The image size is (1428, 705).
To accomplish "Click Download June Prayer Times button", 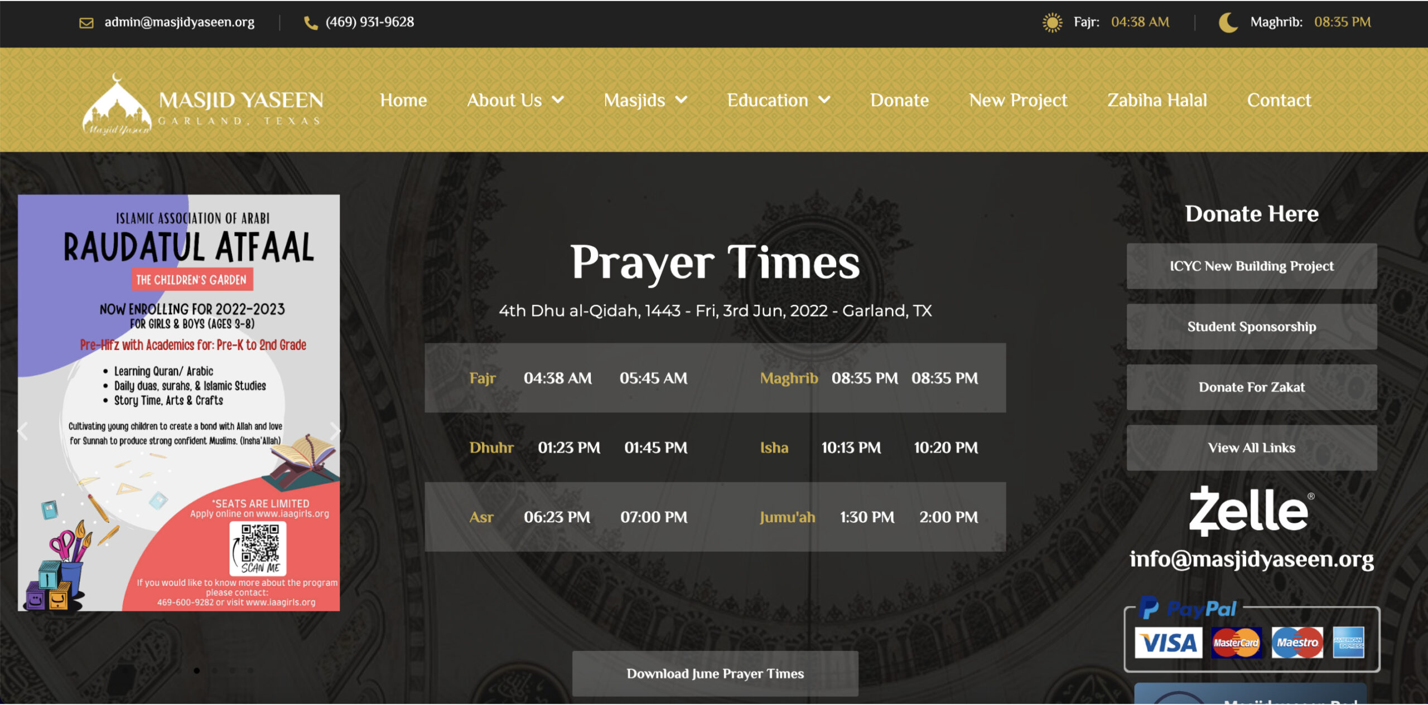I will coord(715,673).
